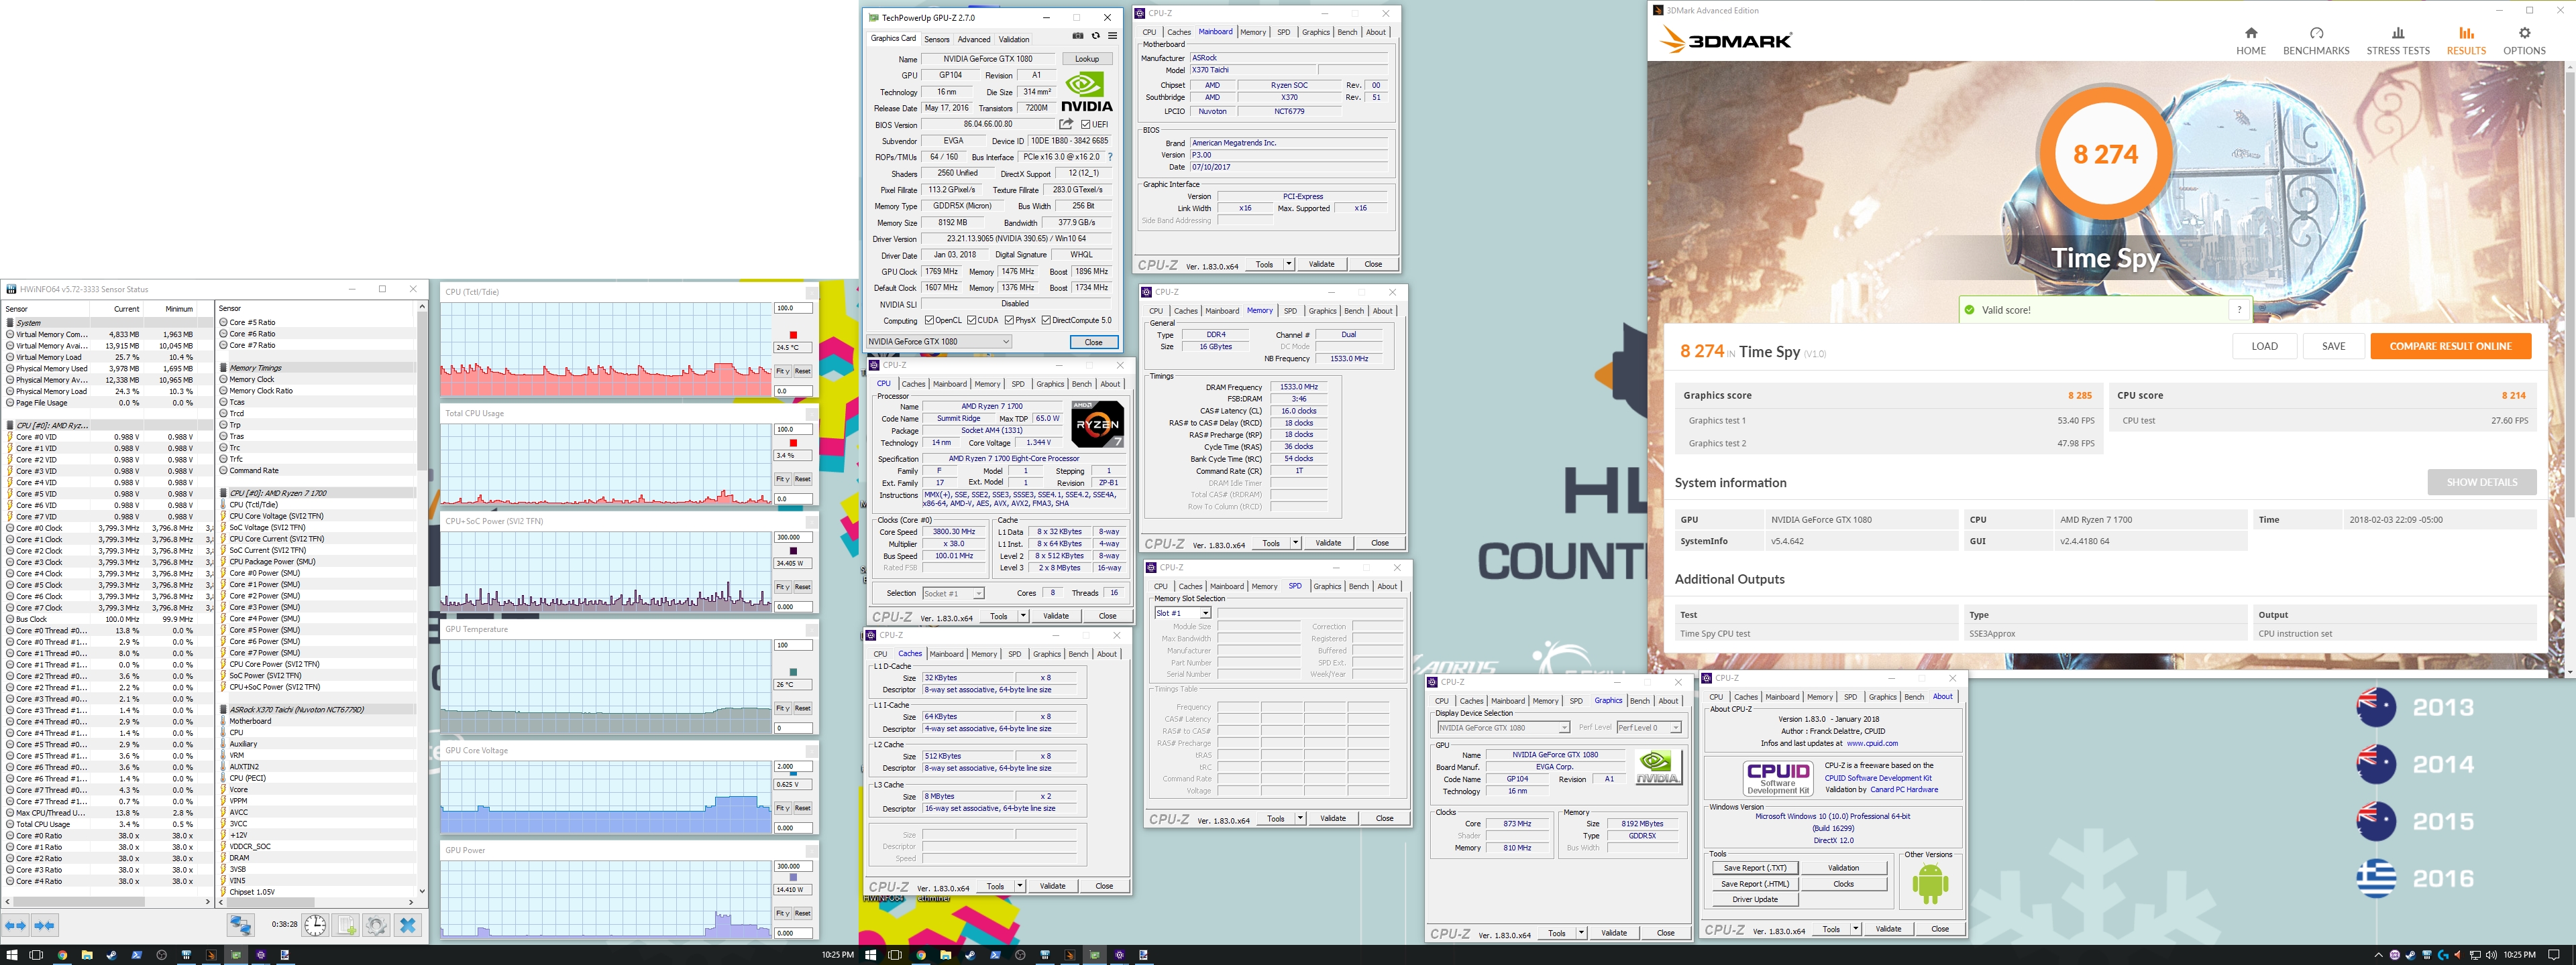Open Task View on left taskbar
Viewport: 2576px width, 965px height.
click(x=37, y=955)
